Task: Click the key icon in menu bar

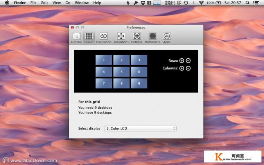Action: pyautogui.click(x=136, y=3)
